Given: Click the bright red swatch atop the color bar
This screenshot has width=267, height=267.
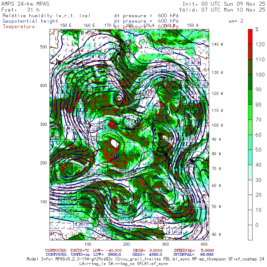Looking at the screenshot, I should pyautogui.click(x=250, y=36).
